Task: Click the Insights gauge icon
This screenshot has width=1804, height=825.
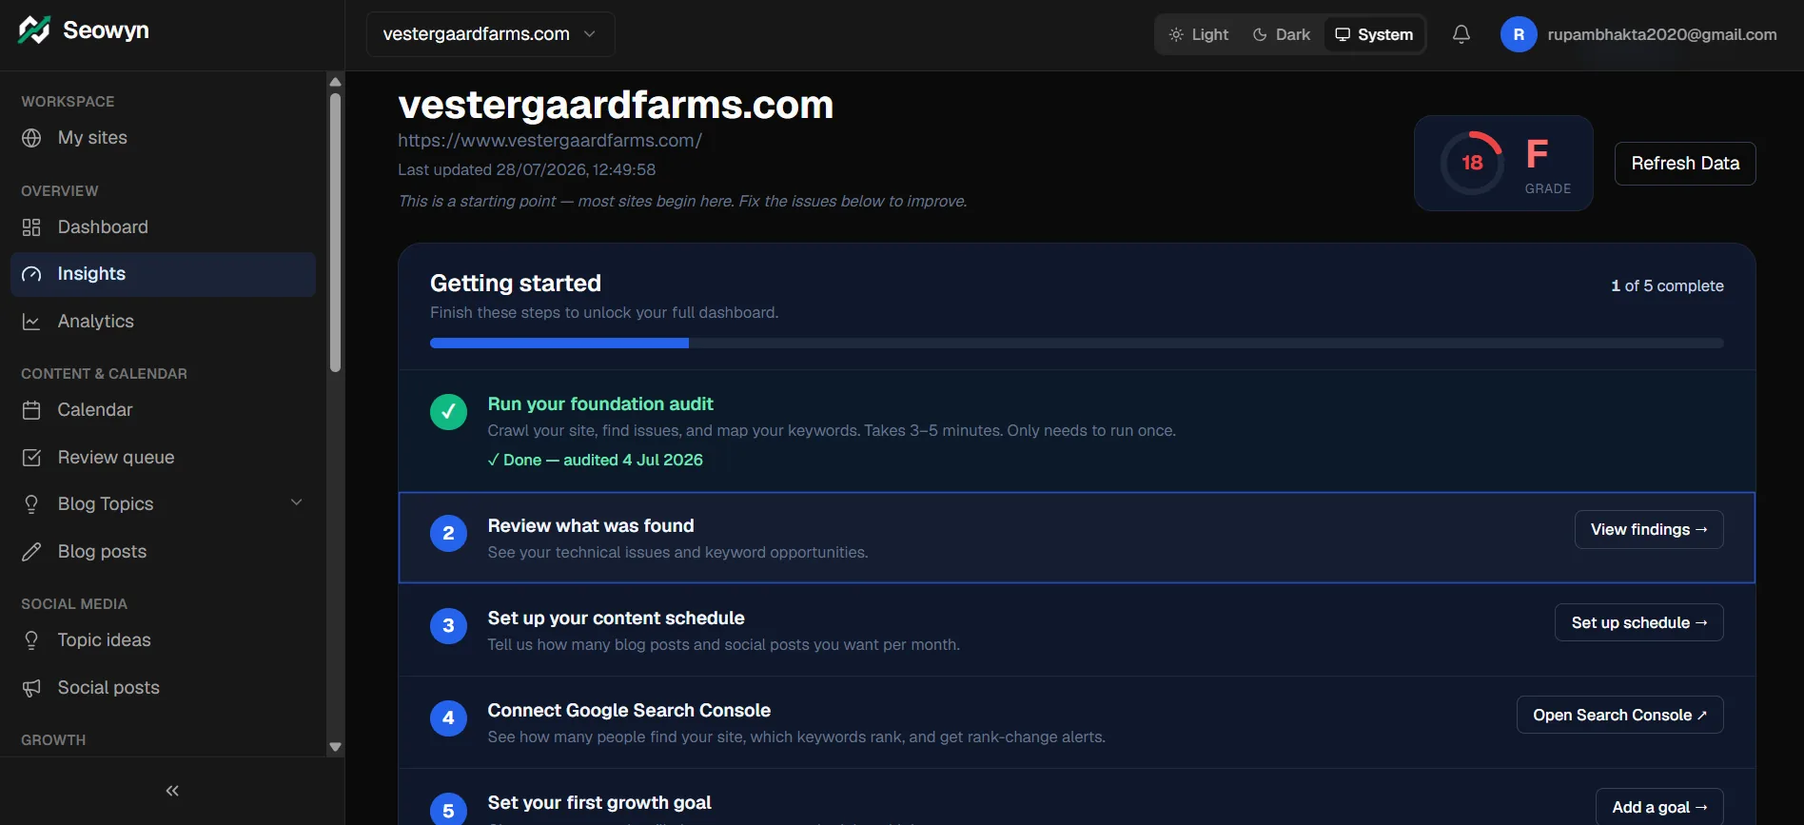Action: (x=31, y=274)
